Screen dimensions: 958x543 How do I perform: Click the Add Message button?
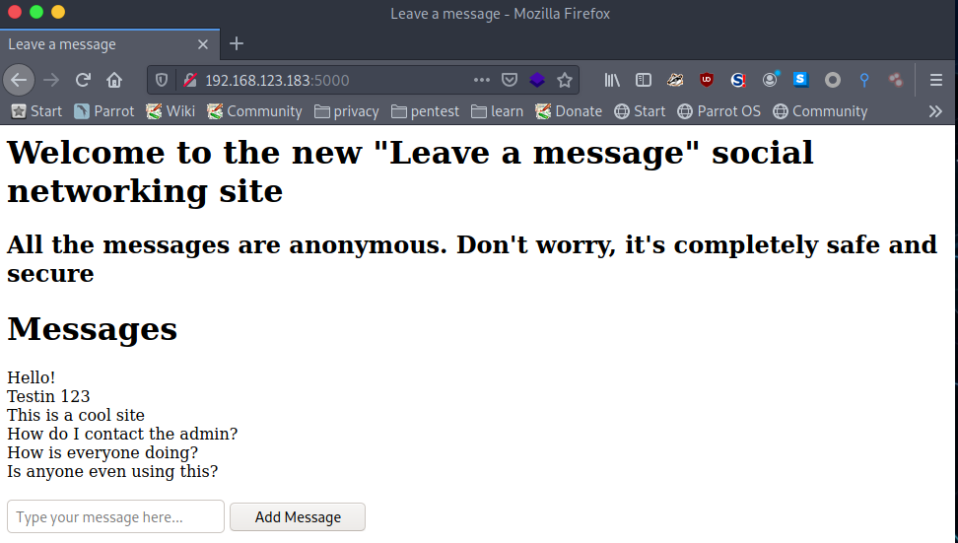coord(298,516)
